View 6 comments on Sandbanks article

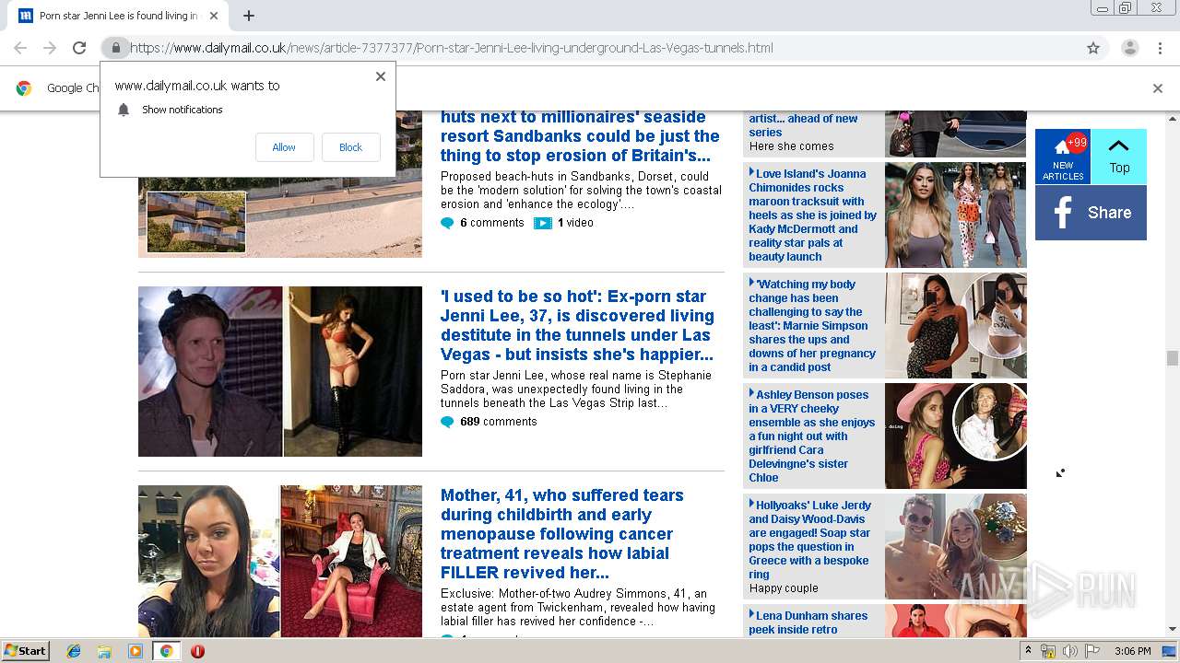[491, 223]
